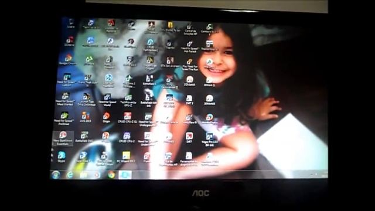Open Need for Speed World shortcut
Screen dimensions: 375x211
pyautogui.click(x=107, y=100)
